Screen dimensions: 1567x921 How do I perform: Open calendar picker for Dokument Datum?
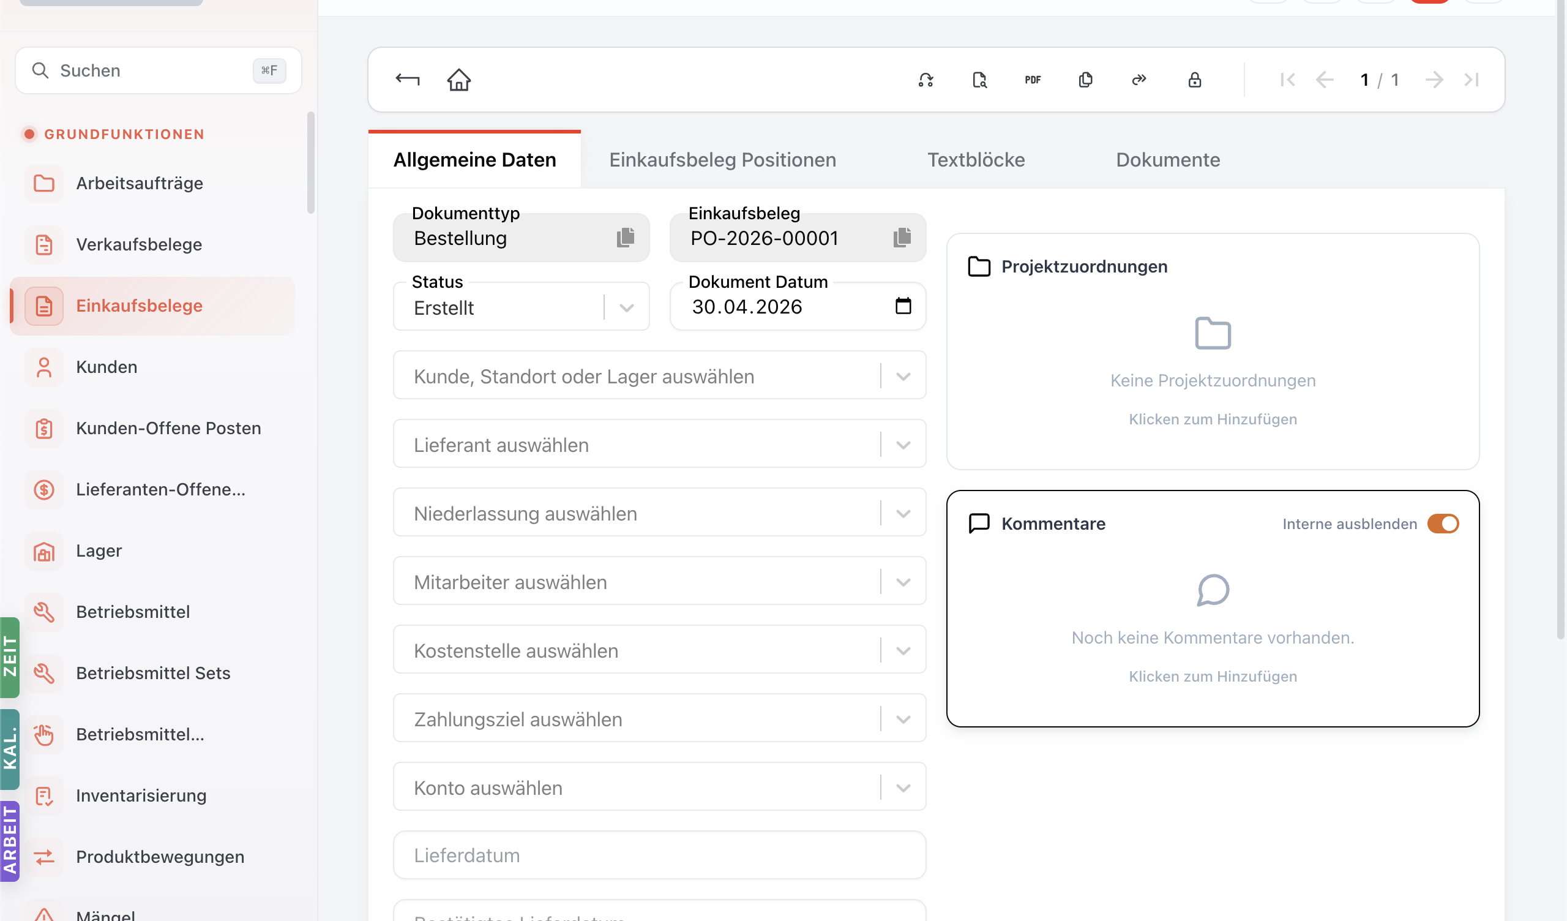[x=903, y=306]
